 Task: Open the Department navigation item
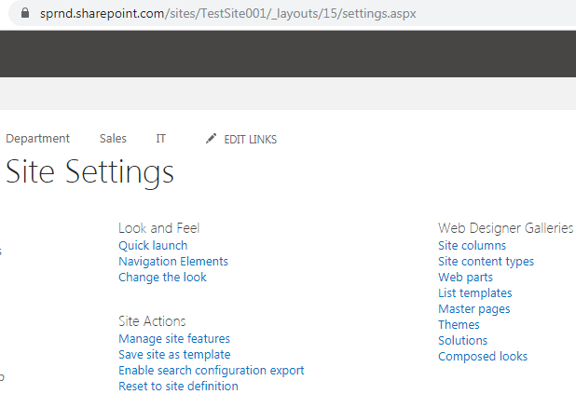37,139
